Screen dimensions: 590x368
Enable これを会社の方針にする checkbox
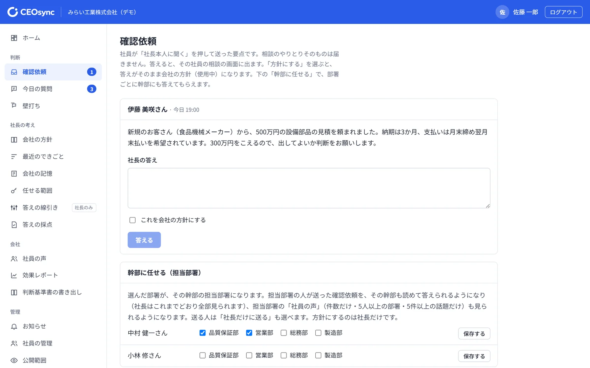point(132,220)
